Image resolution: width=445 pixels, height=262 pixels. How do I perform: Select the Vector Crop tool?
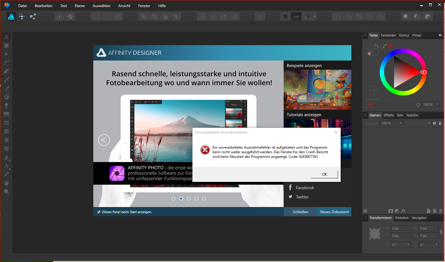click(x=6, y=123)
